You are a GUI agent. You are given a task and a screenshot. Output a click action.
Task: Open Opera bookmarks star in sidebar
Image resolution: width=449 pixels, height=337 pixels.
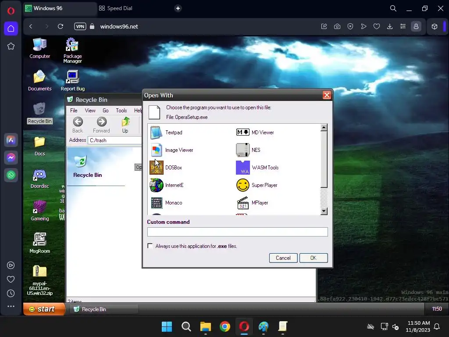11,46
